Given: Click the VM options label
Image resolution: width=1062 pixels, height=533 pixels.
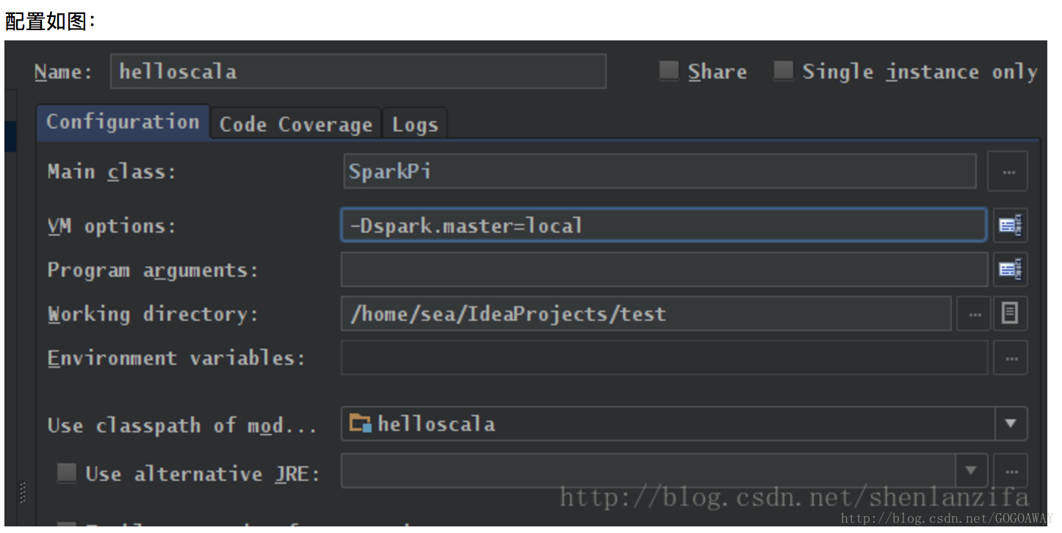Looking at the screenshot, I should [112, 226].
